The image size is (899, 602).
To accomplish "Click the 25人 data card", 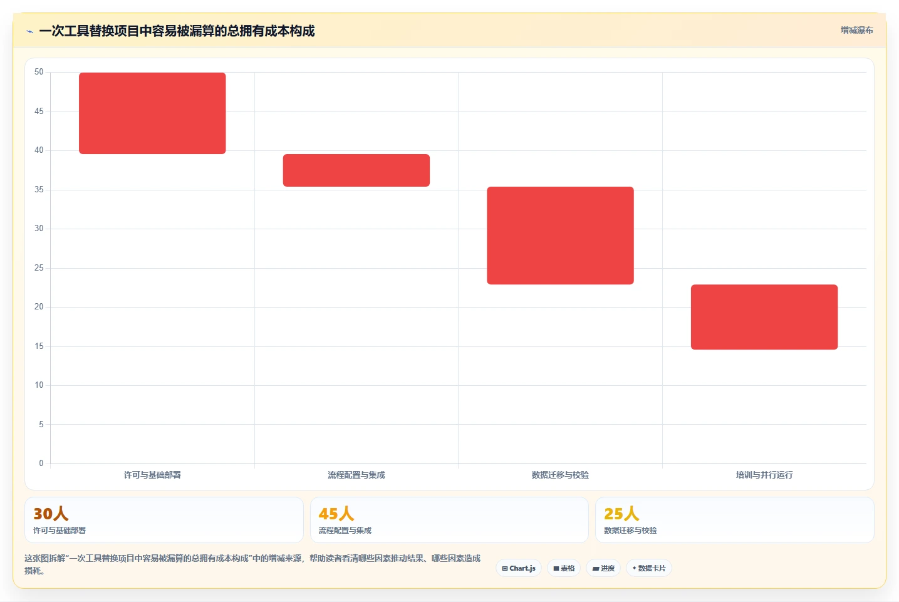I will pos(734,520).
